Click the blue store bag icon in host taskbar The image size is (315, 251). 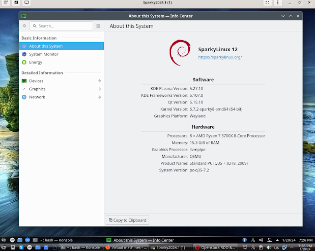(46, 247)
